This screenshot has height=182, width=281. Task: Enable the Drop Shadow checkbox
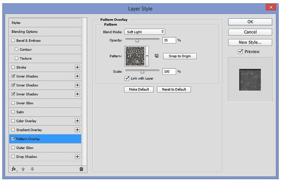click(x=13, y=157)
